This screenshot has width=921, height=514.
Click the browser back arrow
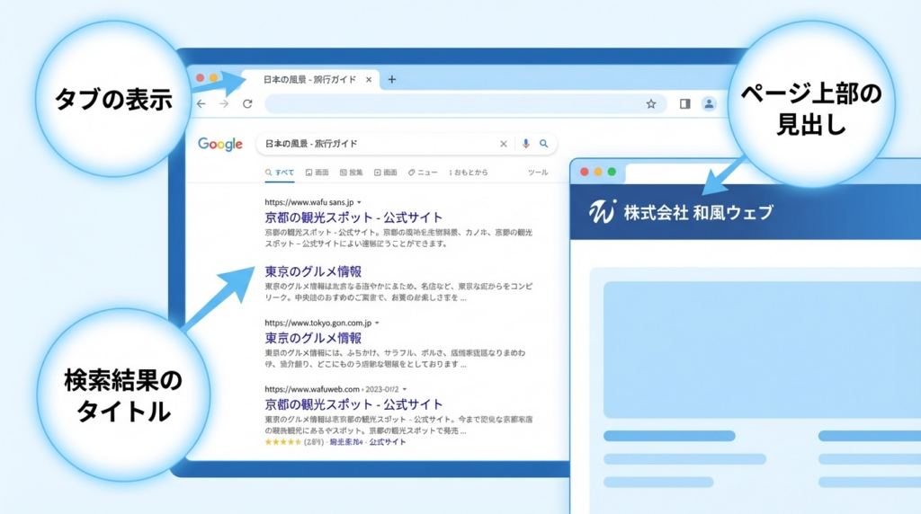coord(201,104)
